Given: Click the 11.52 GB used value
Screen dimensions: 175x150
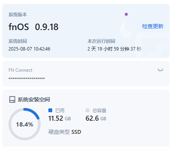Looking at the screenshot, I should click(x=59, y=118).
